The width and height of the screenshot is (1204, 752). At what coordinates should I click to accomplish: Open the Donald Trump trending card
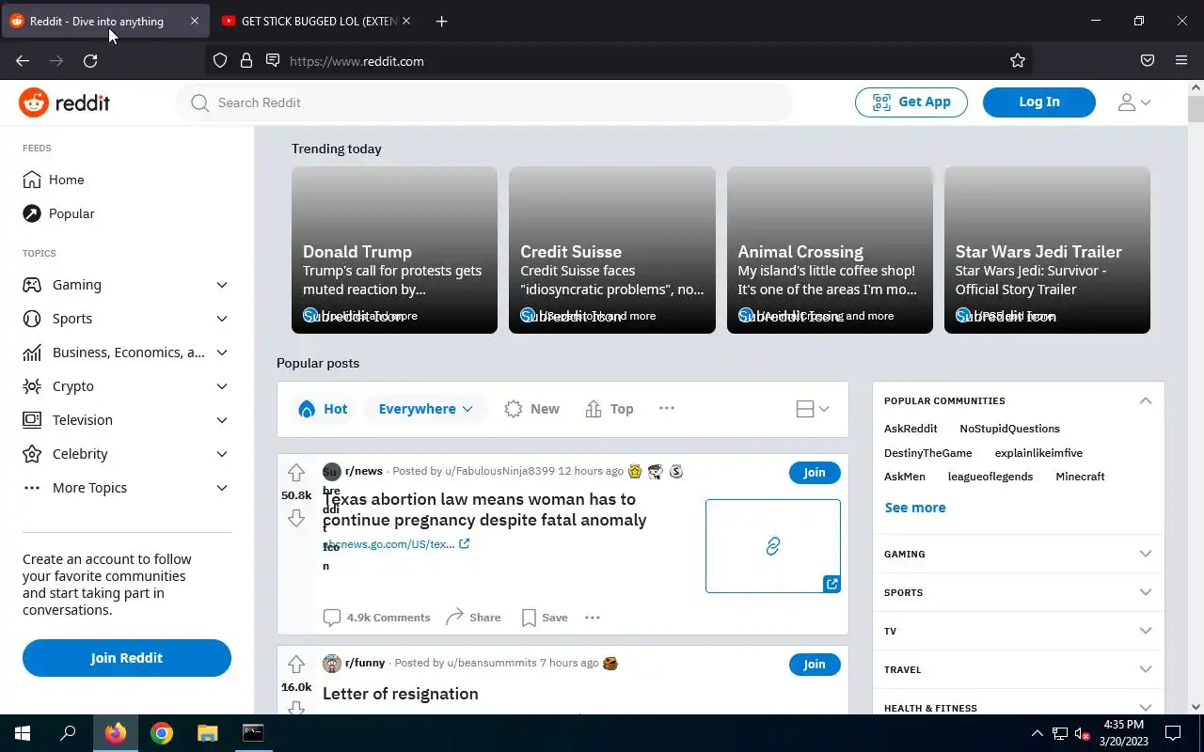394,250
